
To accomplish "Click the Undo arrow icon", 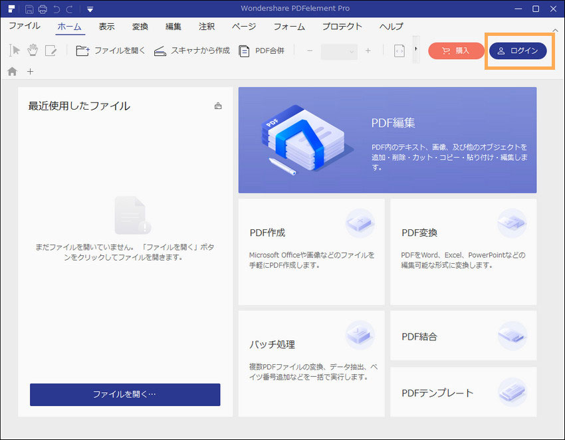I will click(56, 9).
